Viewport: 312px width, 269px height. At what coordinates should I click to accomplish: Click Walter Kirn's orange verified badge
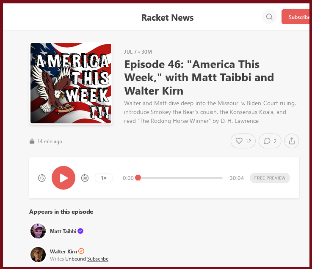click(x=81, y=251)
